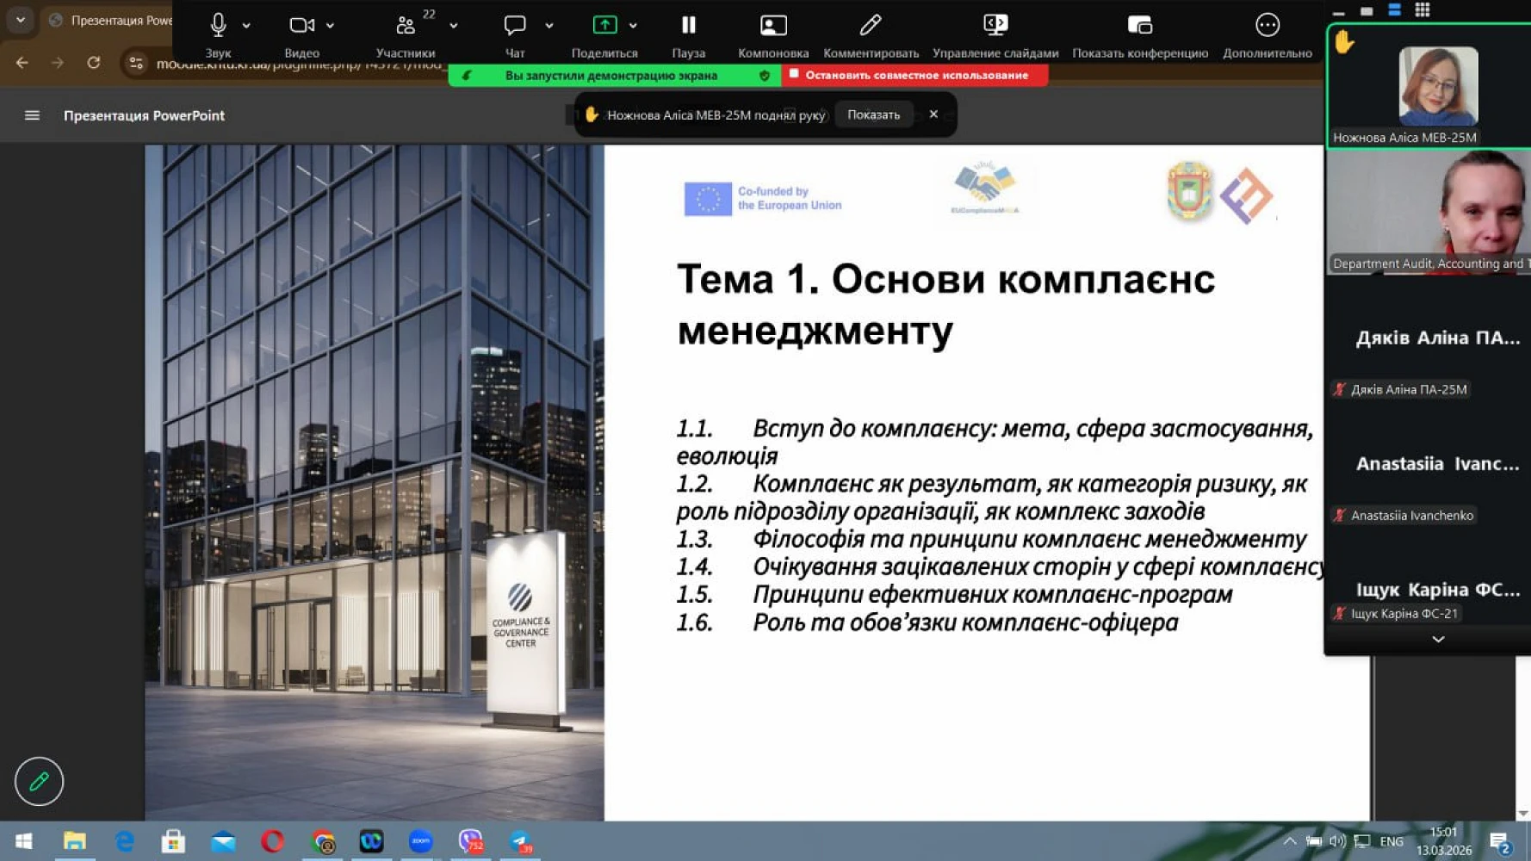Screen dimensions: 1531x861
Task: Click the Поделиться share screen icon
Action: 604,26
